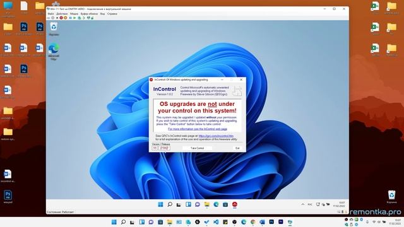This screenshot has height=227, width=404.
Task: Open Microsoft Edge shortcut on the VM desktop
Action: click(x=54, y=52)
